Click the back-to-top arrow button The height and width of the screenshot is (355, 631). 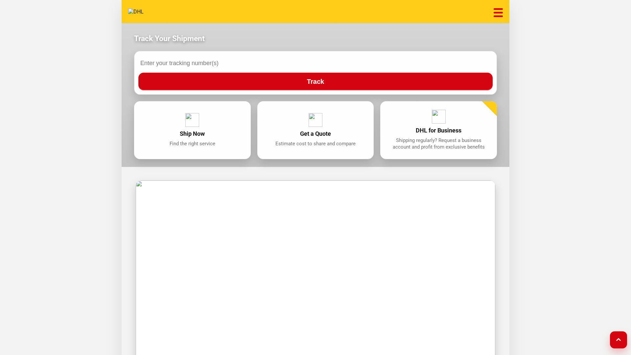click(x=618, y=340)
